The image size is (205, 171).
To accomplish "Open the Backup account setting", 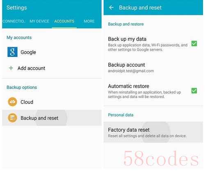I will point(153,67).
